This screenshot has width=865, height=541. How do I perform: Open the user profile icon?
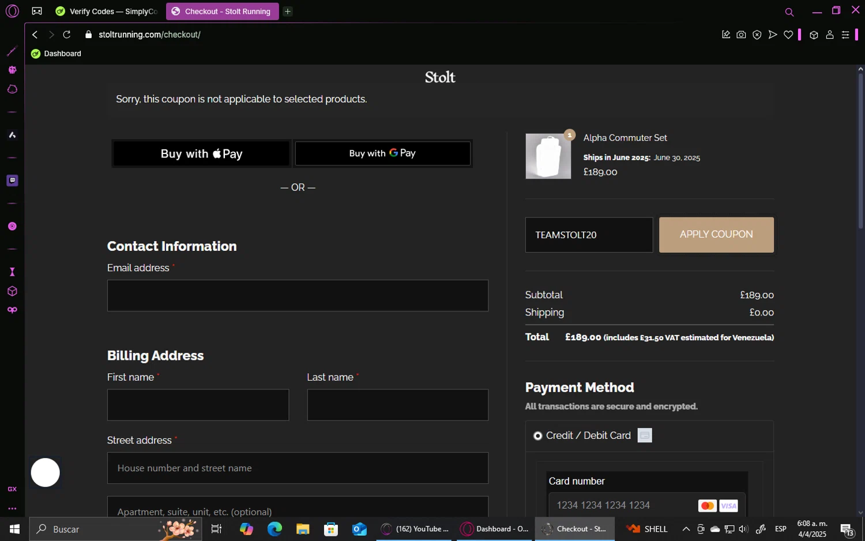pos(830,35)
